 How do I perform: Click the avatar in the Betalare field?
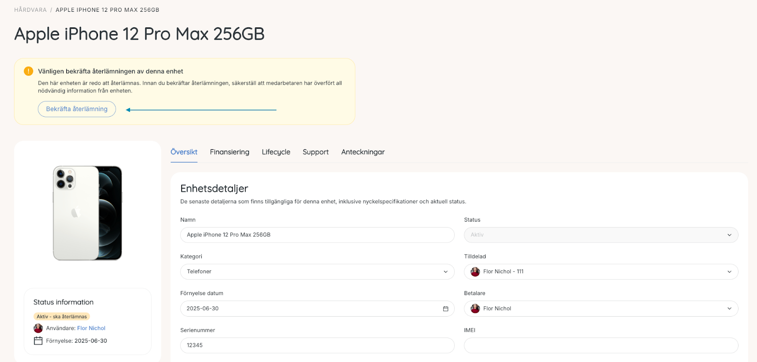click(x=475, y=309)
